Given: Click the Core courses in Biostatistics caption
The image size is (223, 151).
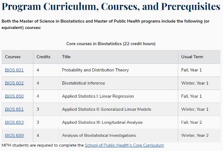Looking at the screenshot, I should point(111,44).
